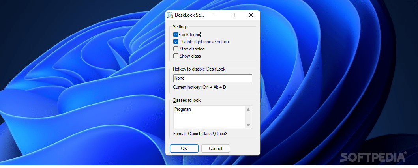Click the DeskLock Se... window title text

click(x=189, y=15)
